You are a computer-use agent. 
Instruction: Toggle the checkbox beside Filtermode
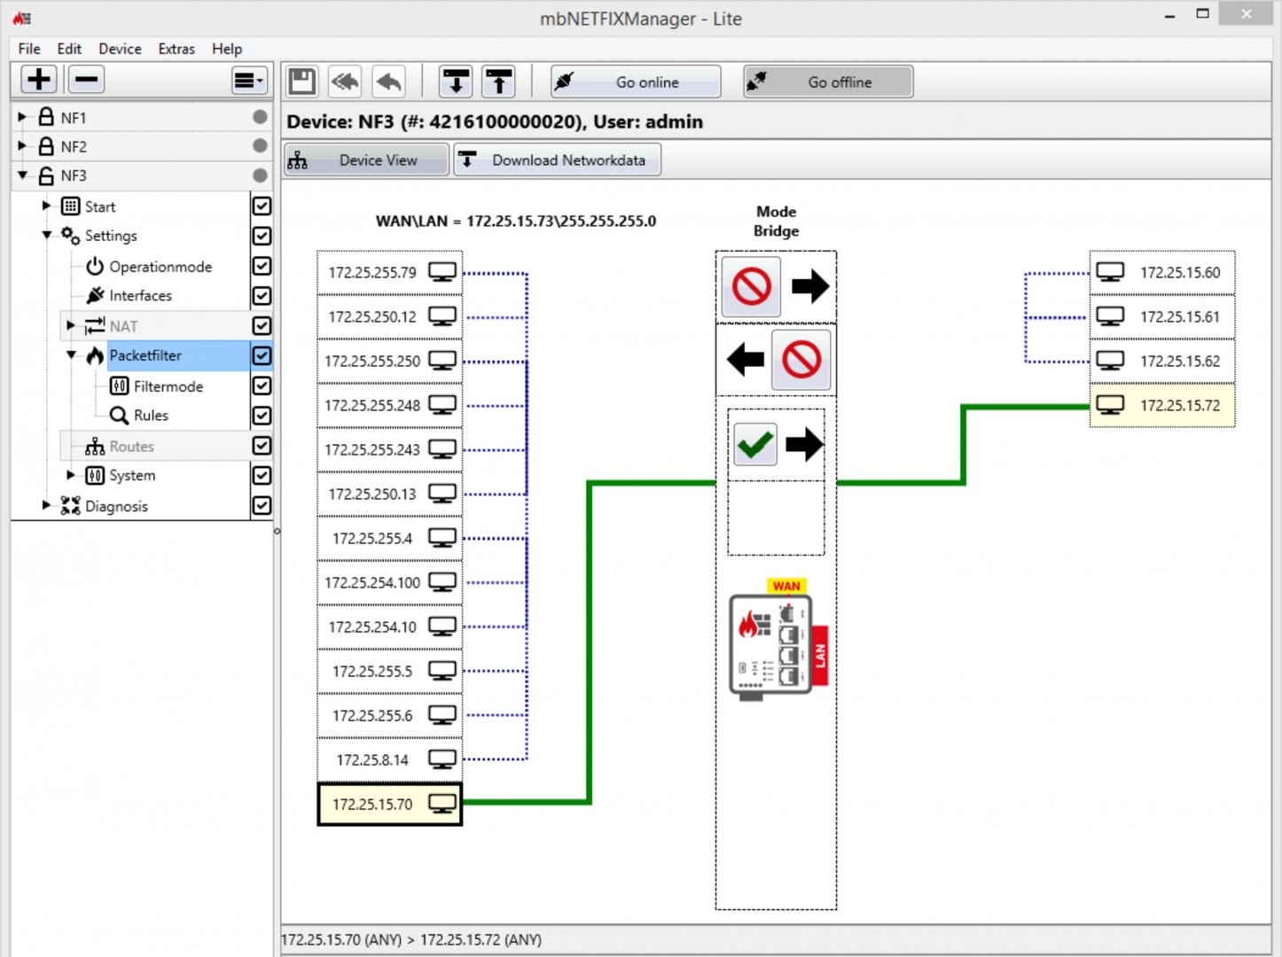(x=262, y=385)
